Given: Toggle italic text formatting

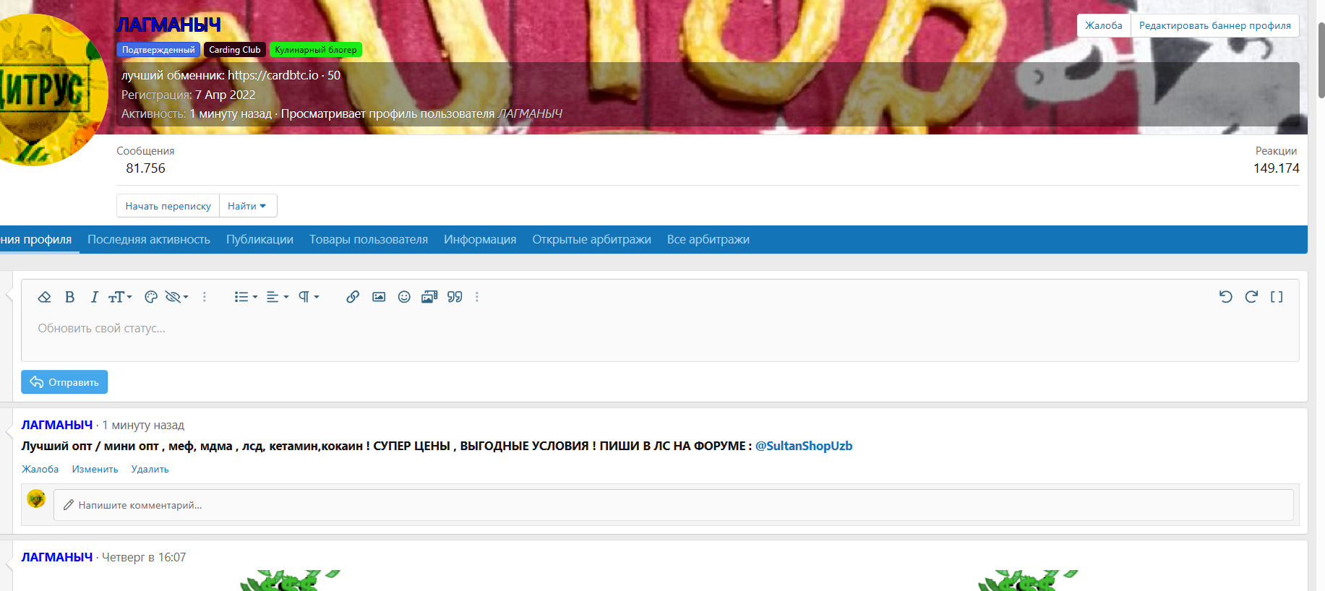Looking at the screenshot, I should (94, 297).
